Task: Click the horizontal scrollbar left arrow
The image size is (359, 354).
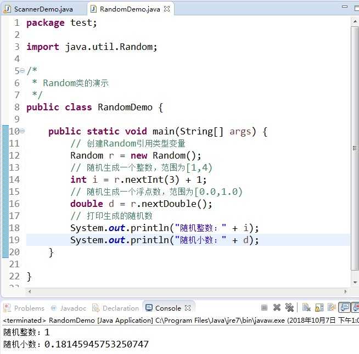Action: 30,291
